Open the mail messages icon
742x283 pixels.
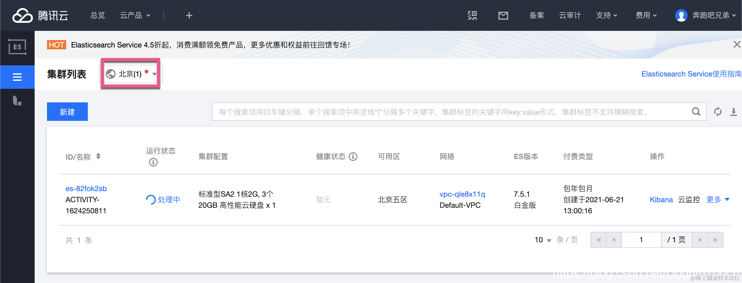[503, 15]
